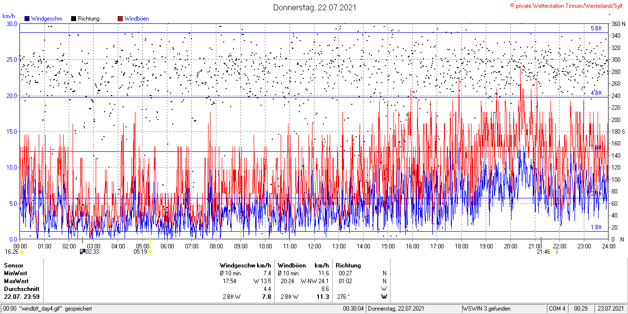
Task: Click the Richtung legend label
Action: point(89,19)
